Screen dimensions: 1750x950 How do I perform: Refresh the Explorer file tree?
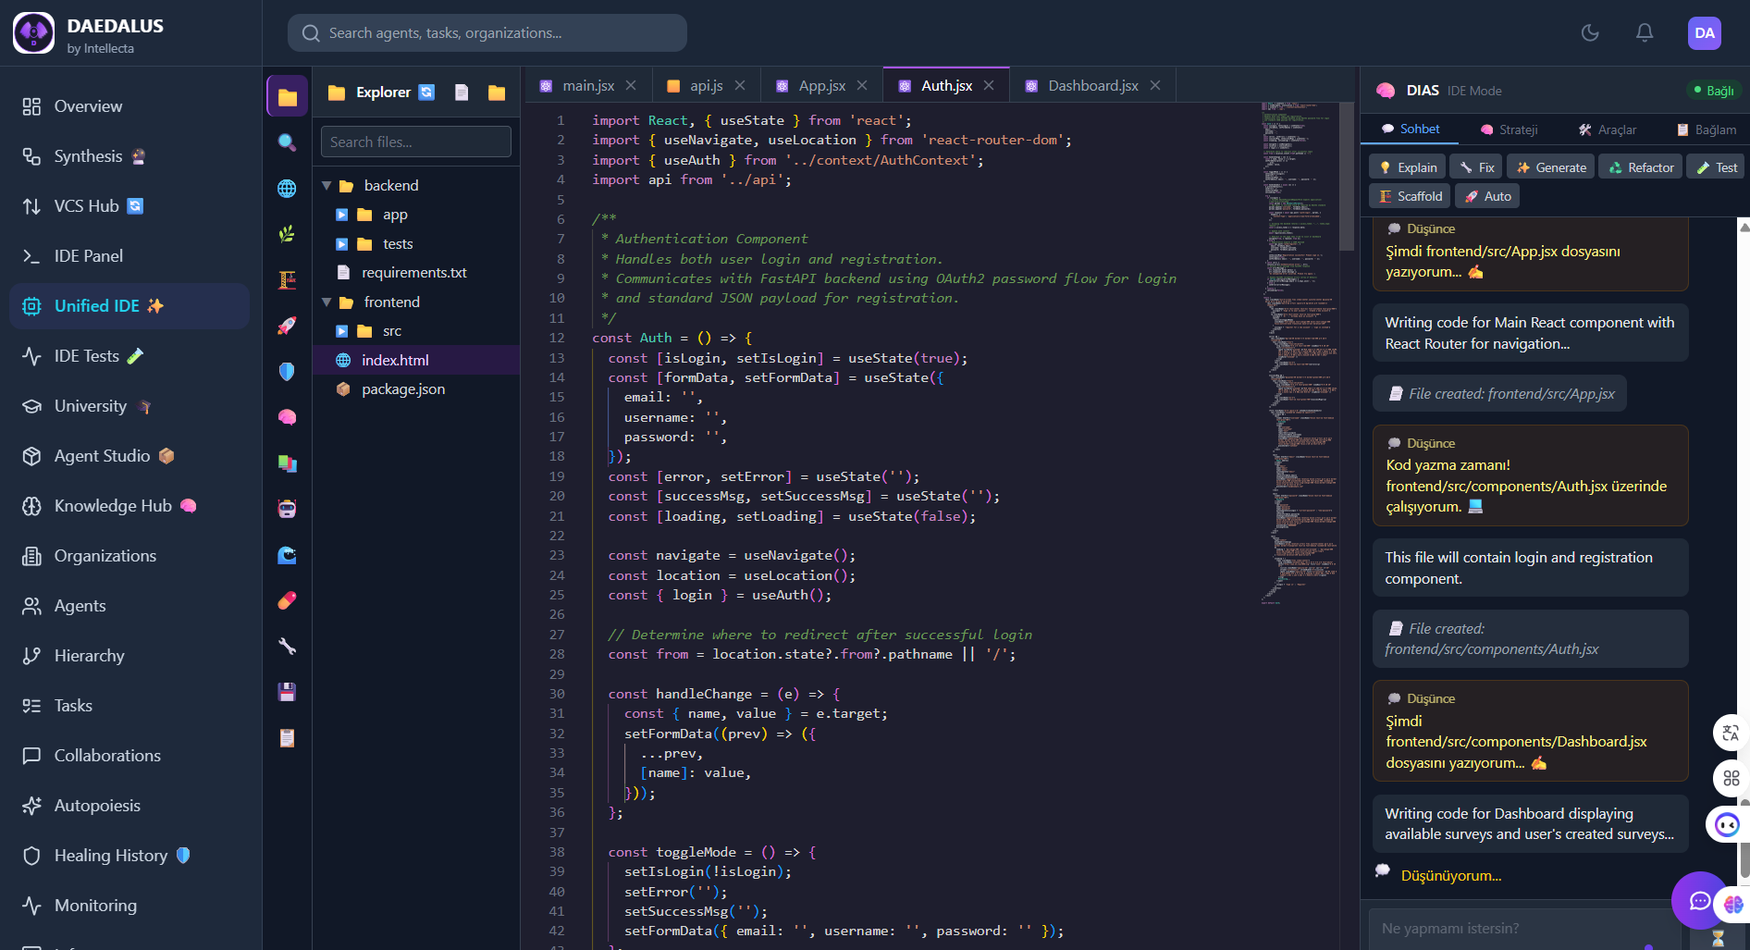point(426,93)
